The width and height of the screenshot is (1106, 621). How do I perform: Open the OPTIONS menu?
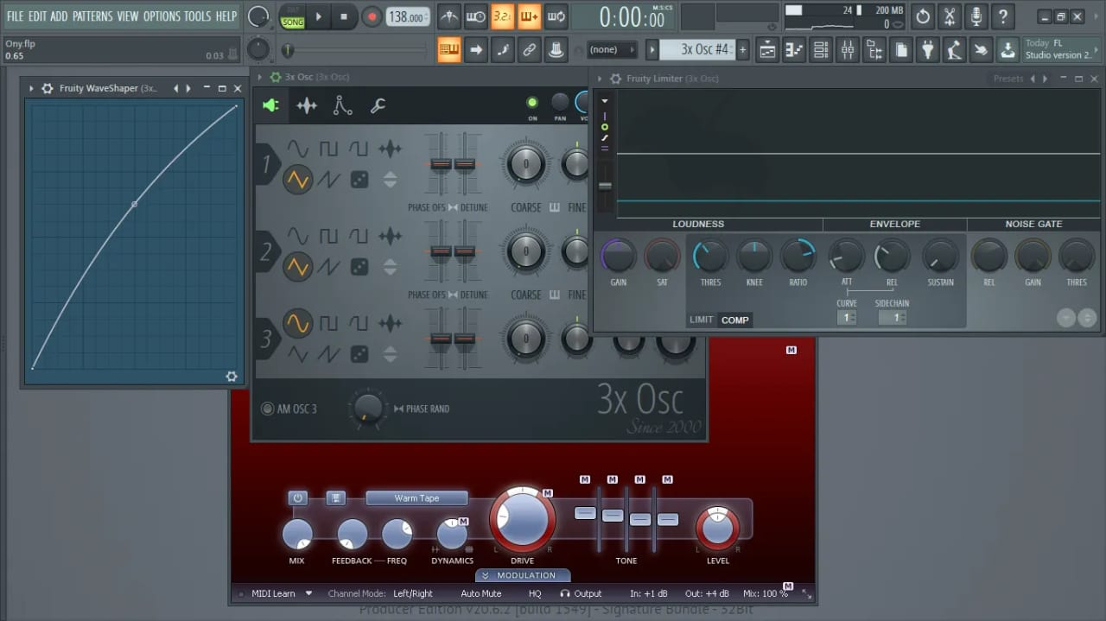pos(162,16)
